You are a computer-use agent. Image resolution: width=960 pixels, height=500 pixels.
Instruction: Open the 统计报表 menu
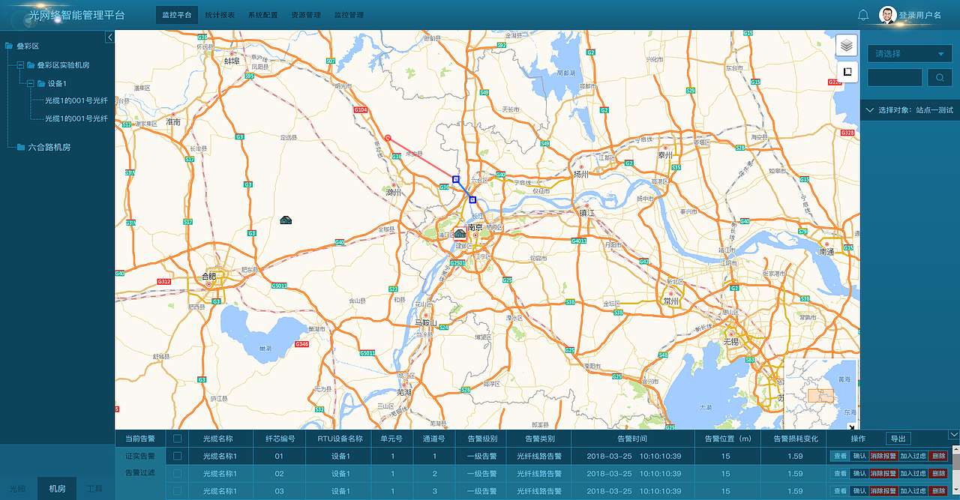tap(220, 15)
